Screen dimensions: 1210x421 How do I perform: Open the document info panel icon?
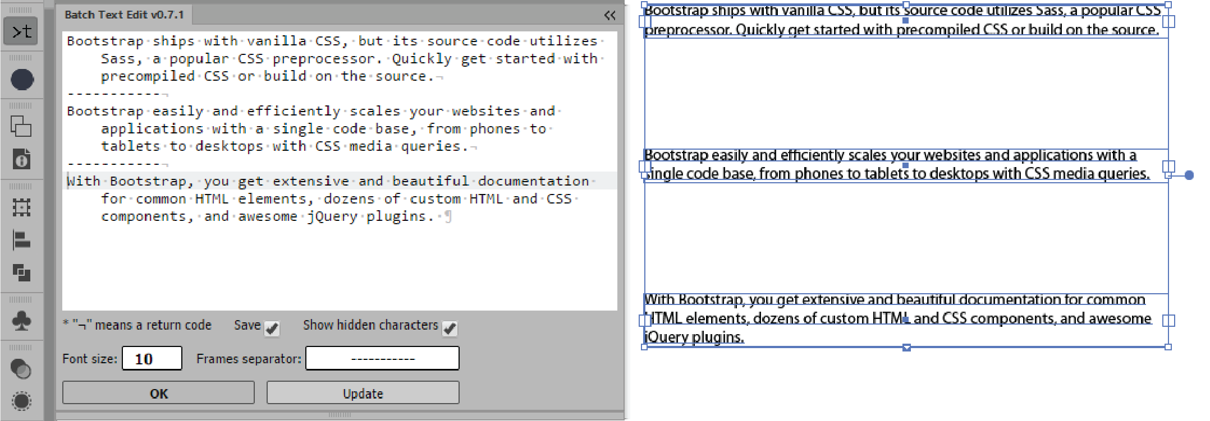click(x=21, y=159)
